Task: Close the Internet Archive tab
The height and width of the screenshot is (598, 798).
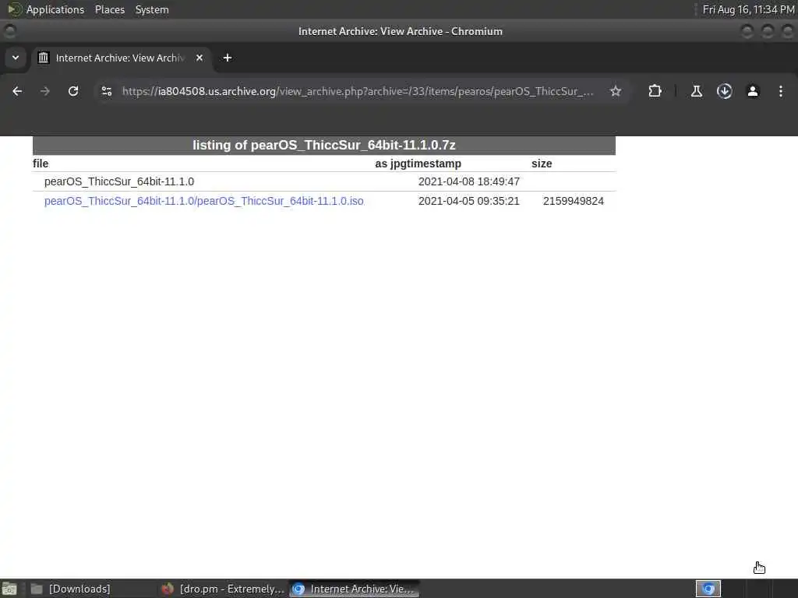Action: 199,58
